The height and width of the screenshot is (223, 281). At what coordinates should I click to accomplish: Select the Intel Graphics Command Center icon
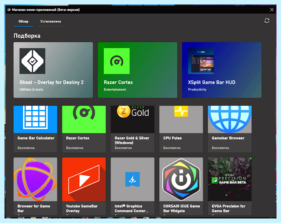click(132, 179)
